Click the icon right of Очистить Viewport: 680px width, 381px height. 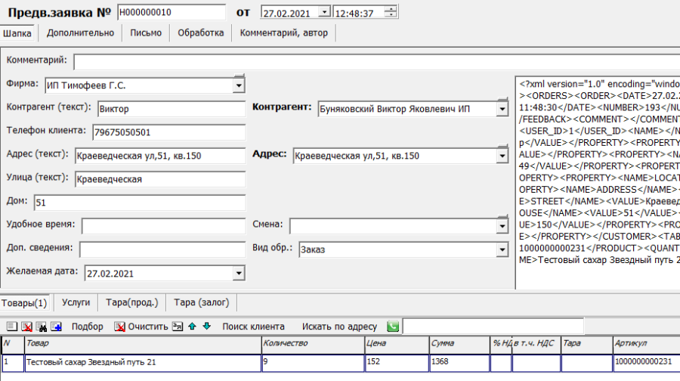pyautogui.click(x=178, y=327)
